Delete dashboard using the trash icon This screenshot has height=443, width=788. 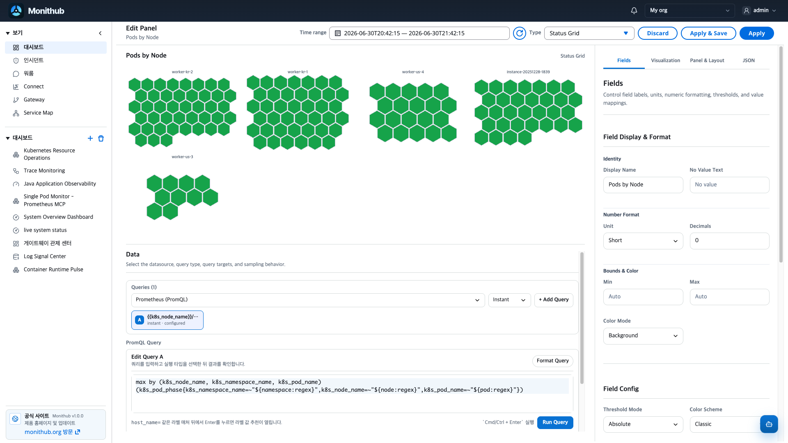(x=101, y=138)
